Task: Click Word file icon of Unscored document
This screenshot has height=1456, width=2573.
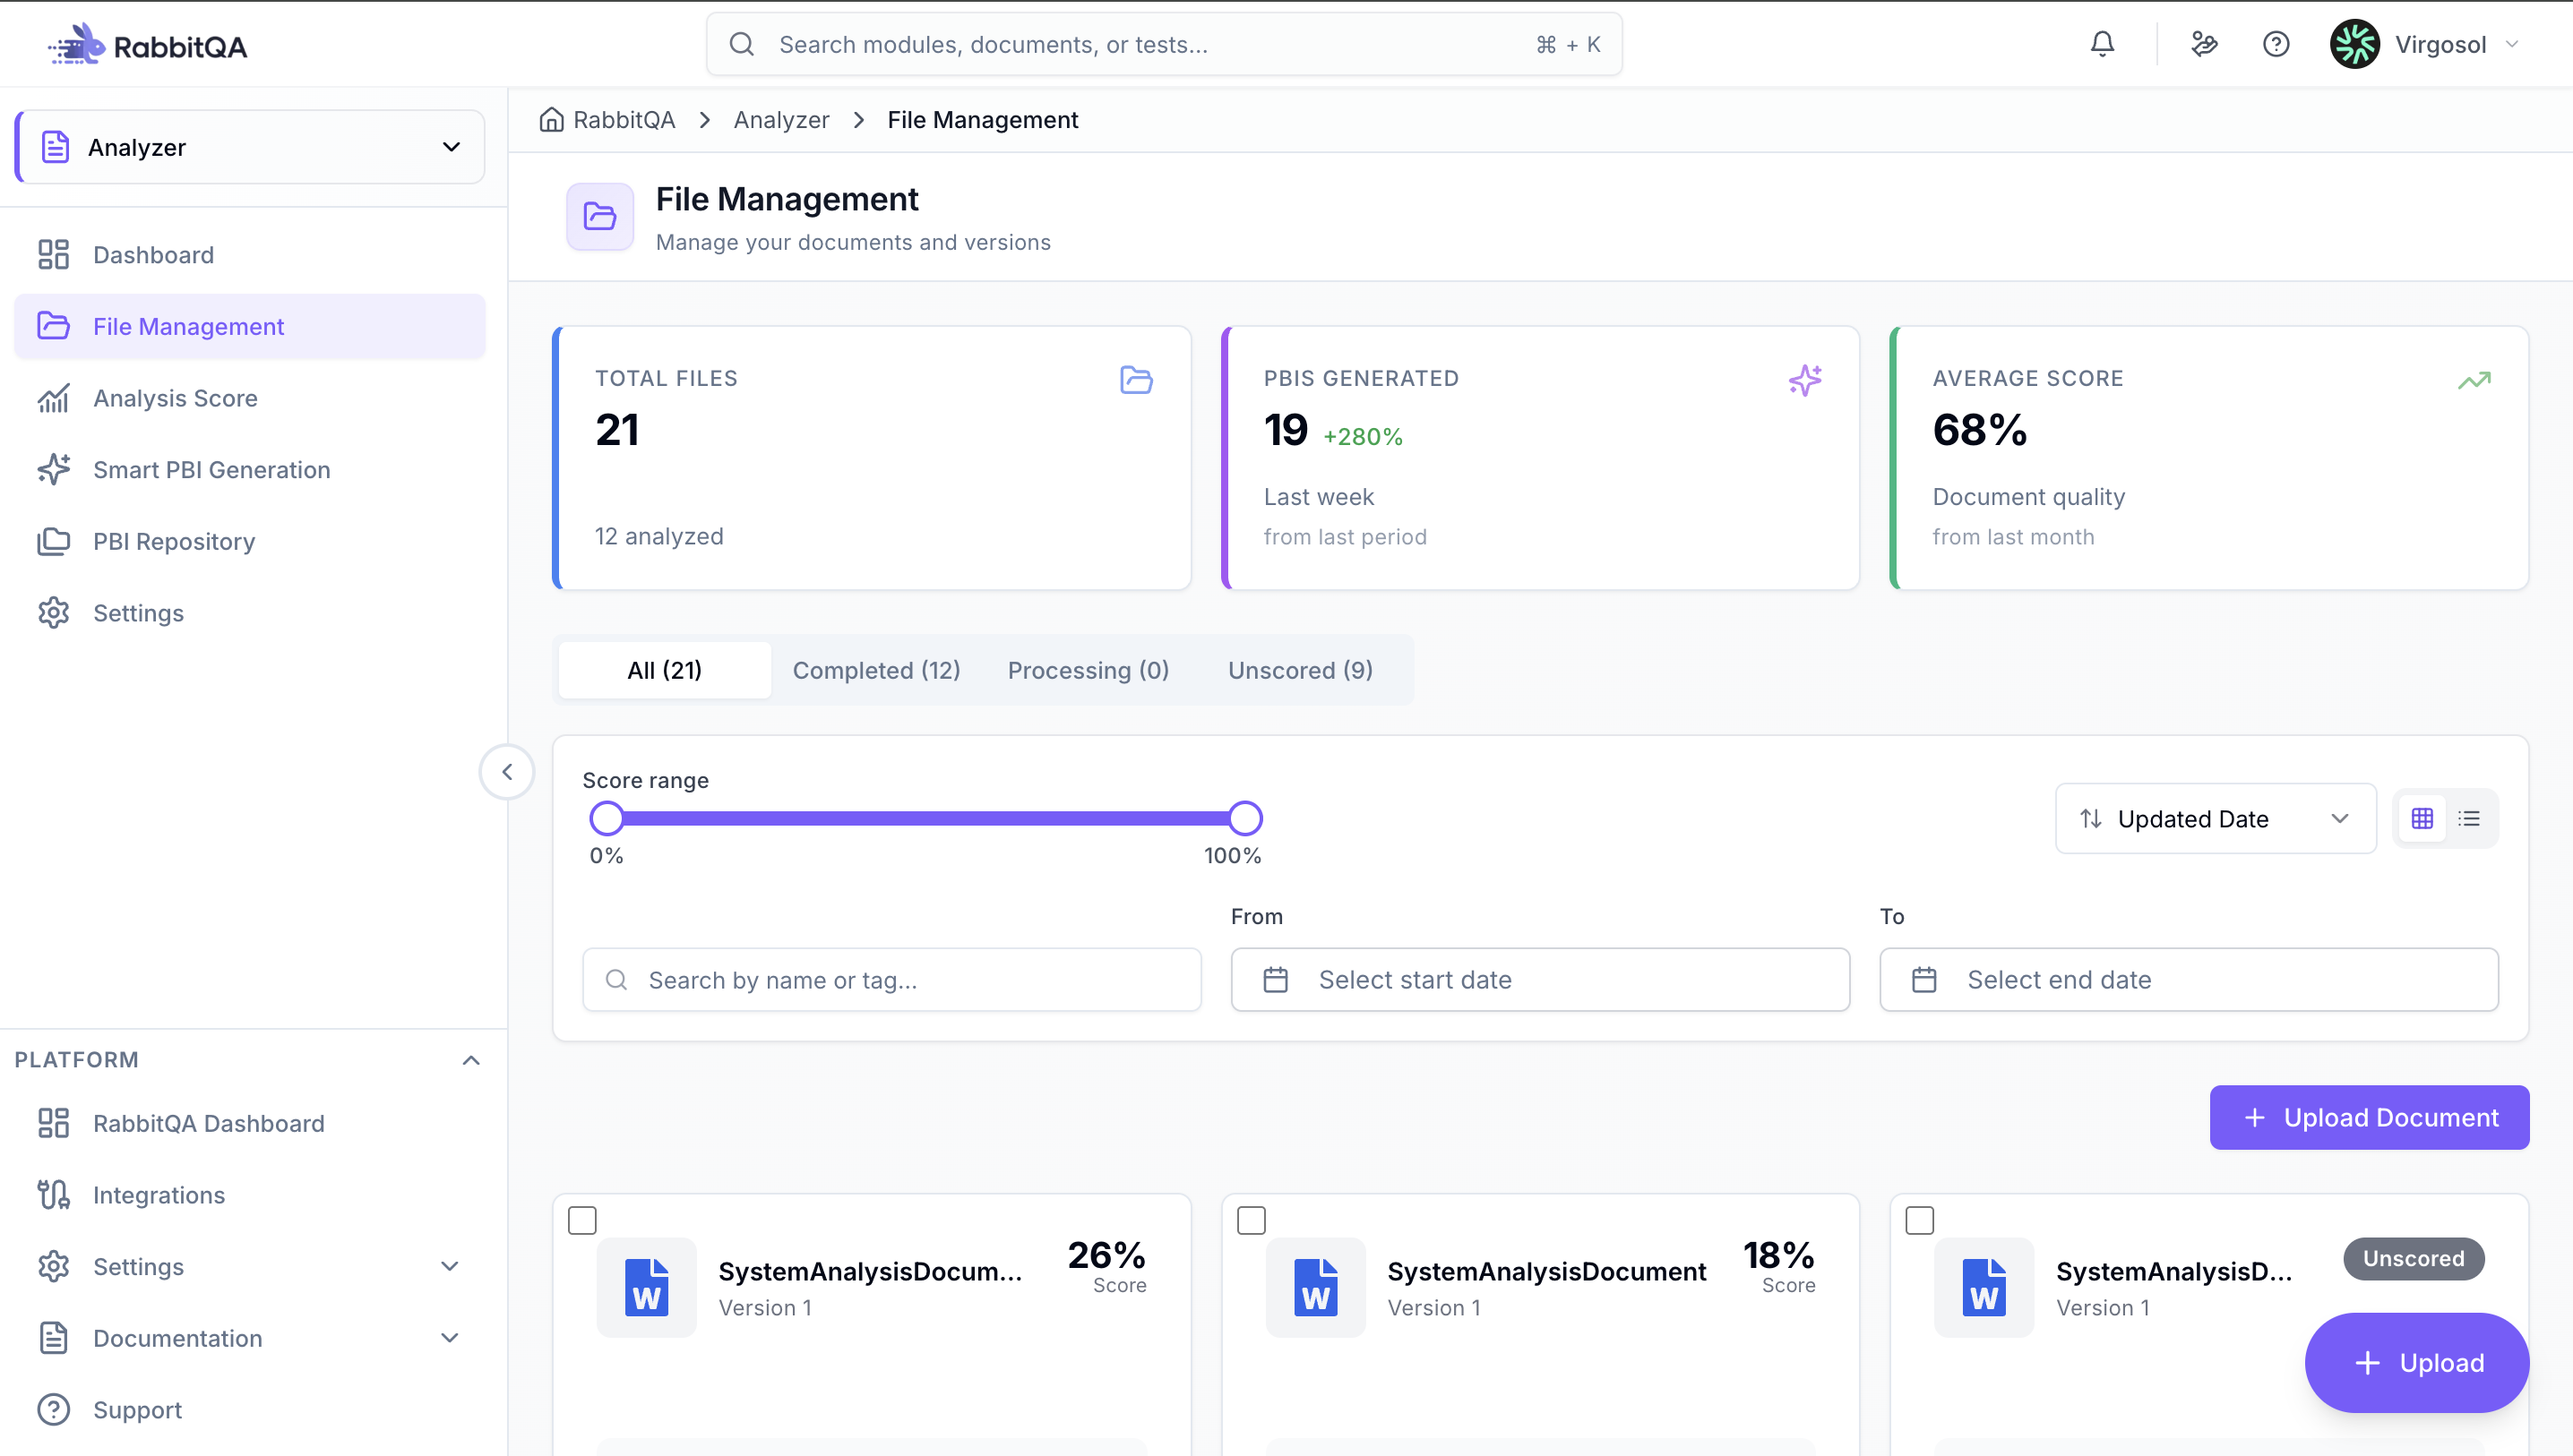Action: (1984, 1287)
